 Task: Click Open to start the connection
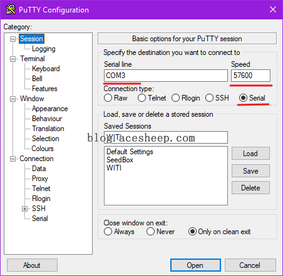(x=195, y=265)
